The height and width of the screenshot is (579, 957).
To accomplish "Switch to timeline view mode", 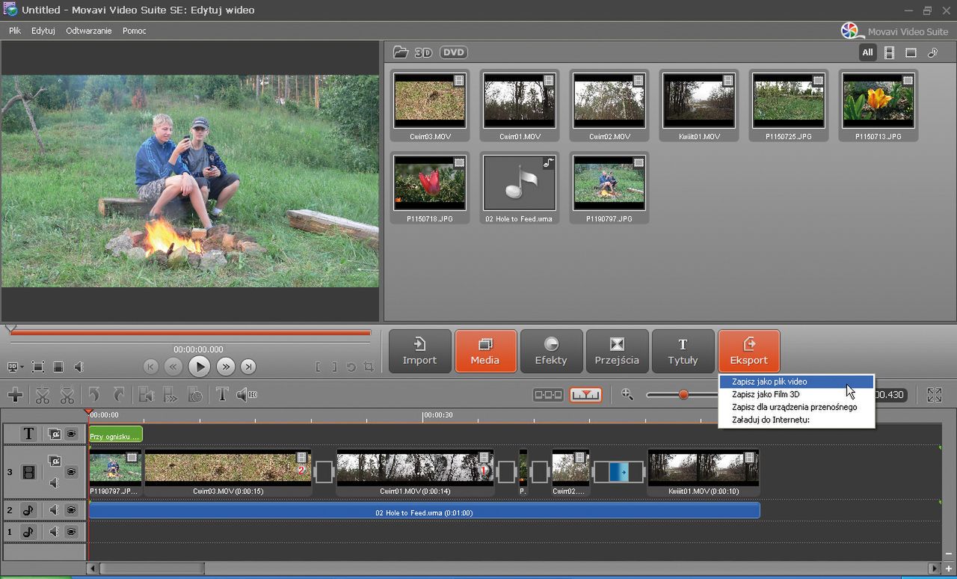I will [585, 395].
